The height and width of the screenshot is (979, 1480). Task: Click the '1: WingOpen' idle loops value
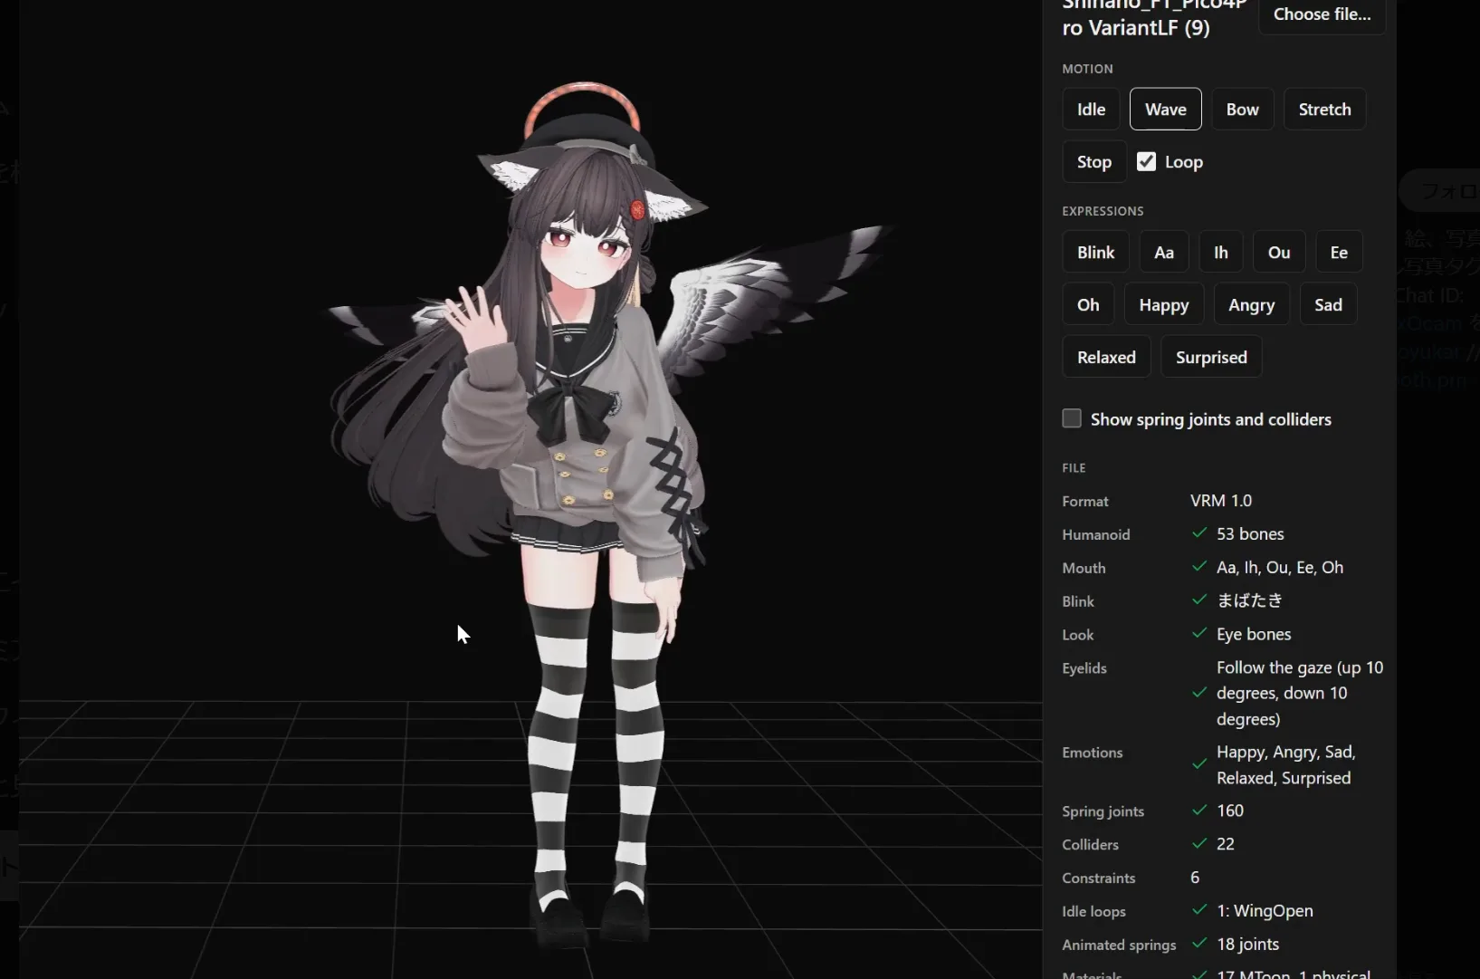(1265, 911)
